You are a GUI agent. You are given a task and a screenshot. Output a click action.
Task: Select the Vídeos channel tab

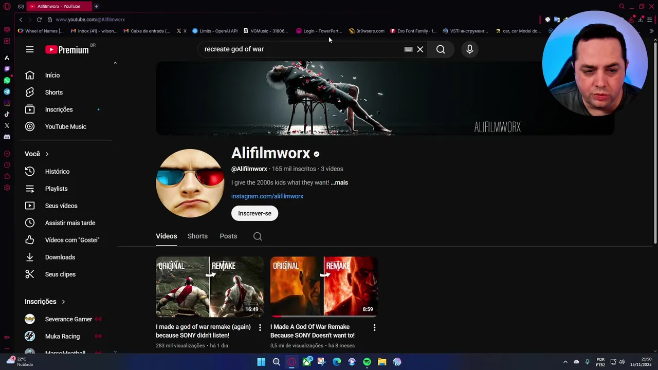[166, 236]
